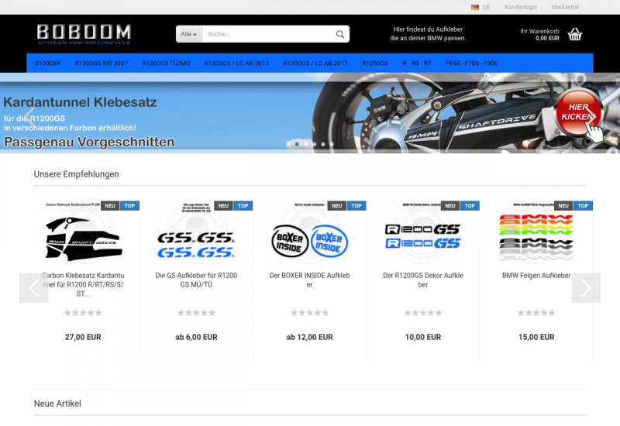Open the Ihr Warenkorb cart dropdown
The width and height of the screenshot is (620, 426).
point(539,34)
